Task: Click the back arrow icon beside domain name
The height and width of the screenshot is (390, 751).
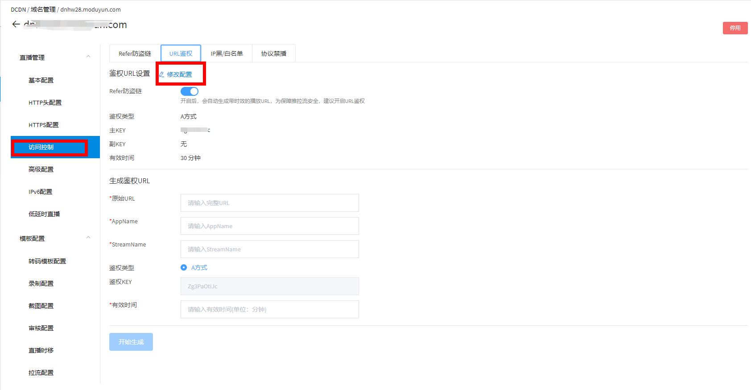Action: [16, 25]
